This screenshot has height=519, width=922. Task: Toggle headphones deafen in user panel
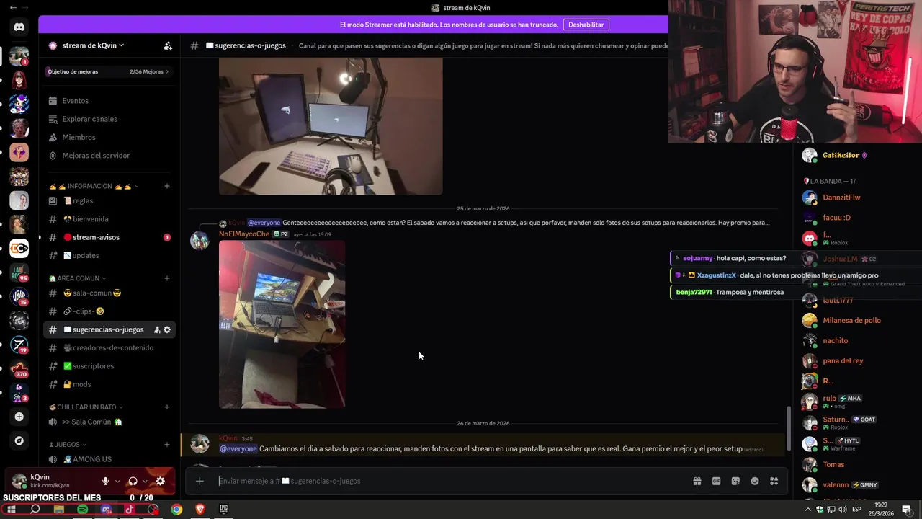(x=133, y=481)
